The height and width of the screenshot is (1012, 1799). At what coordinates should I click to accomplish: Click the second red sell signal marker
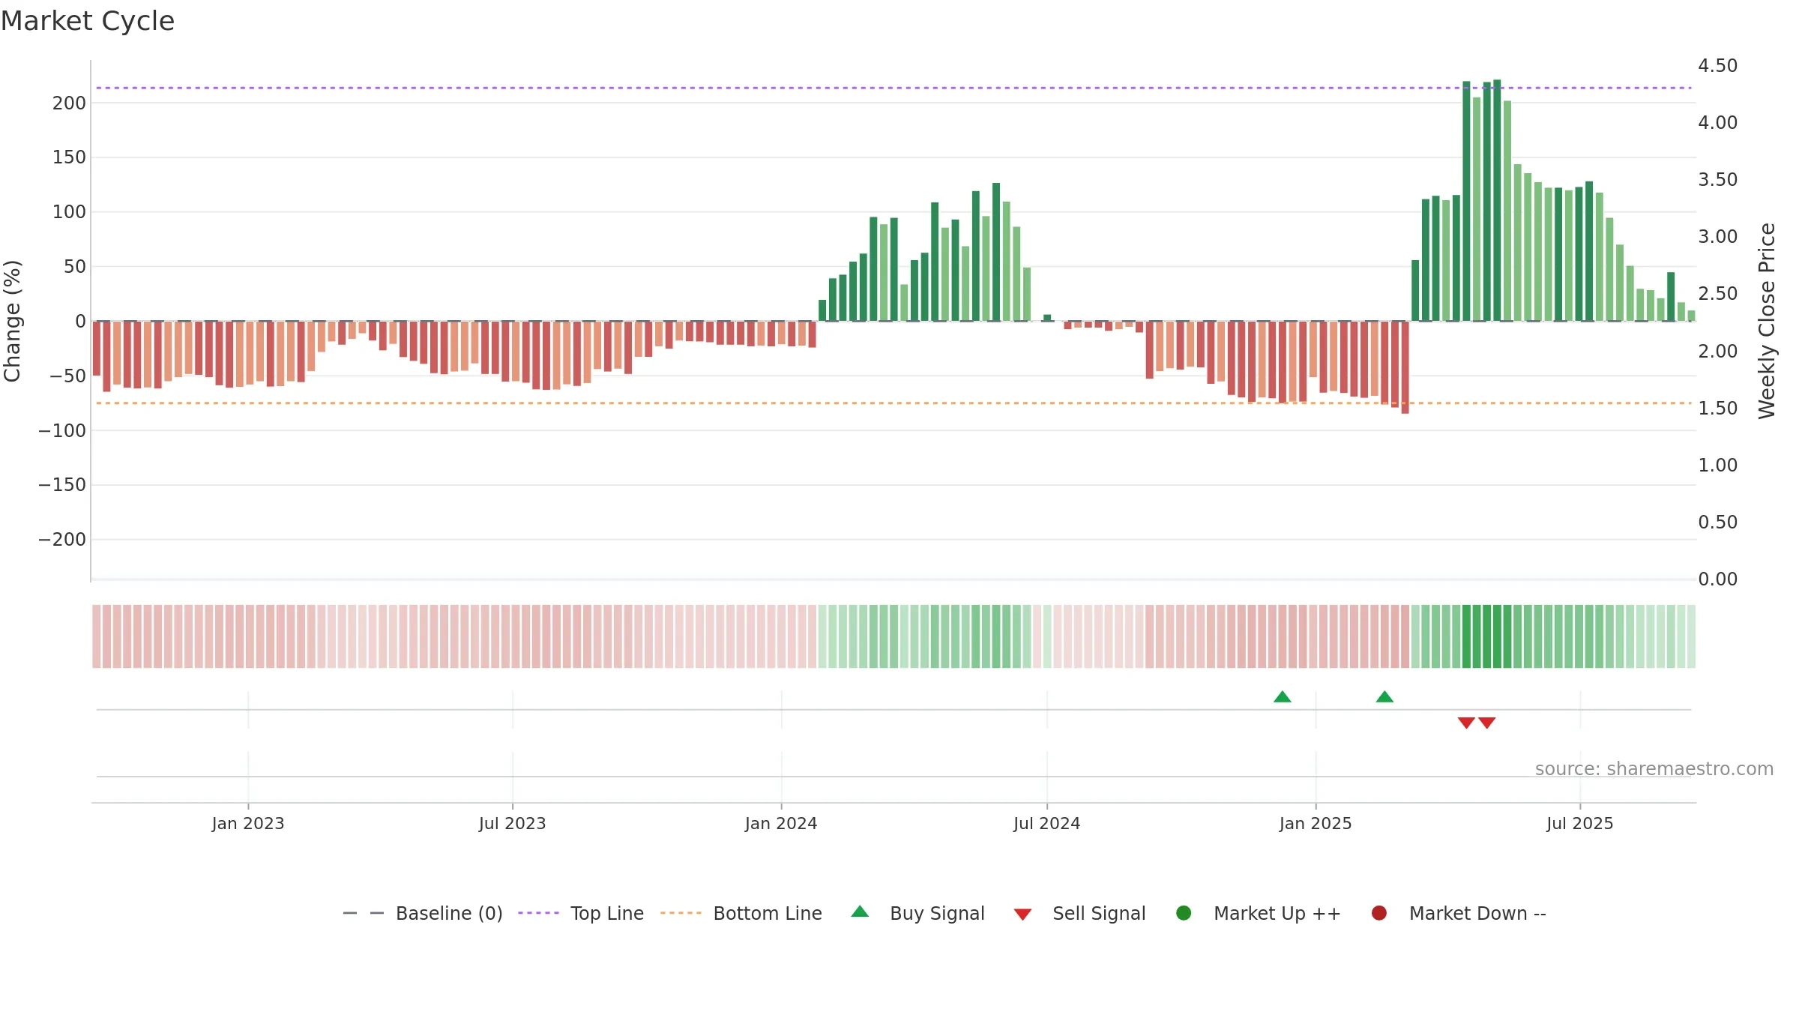[1487, 723]
